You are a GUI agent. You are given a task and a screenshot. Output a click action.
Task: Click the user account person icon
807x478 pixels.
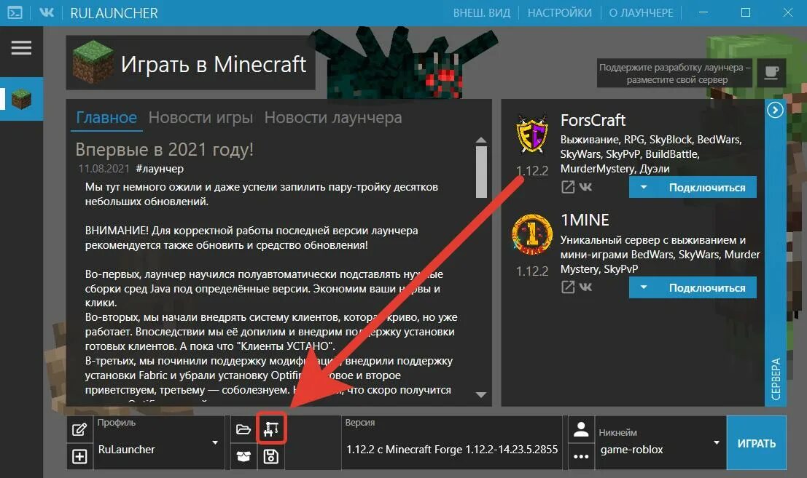tap(581, 429)
